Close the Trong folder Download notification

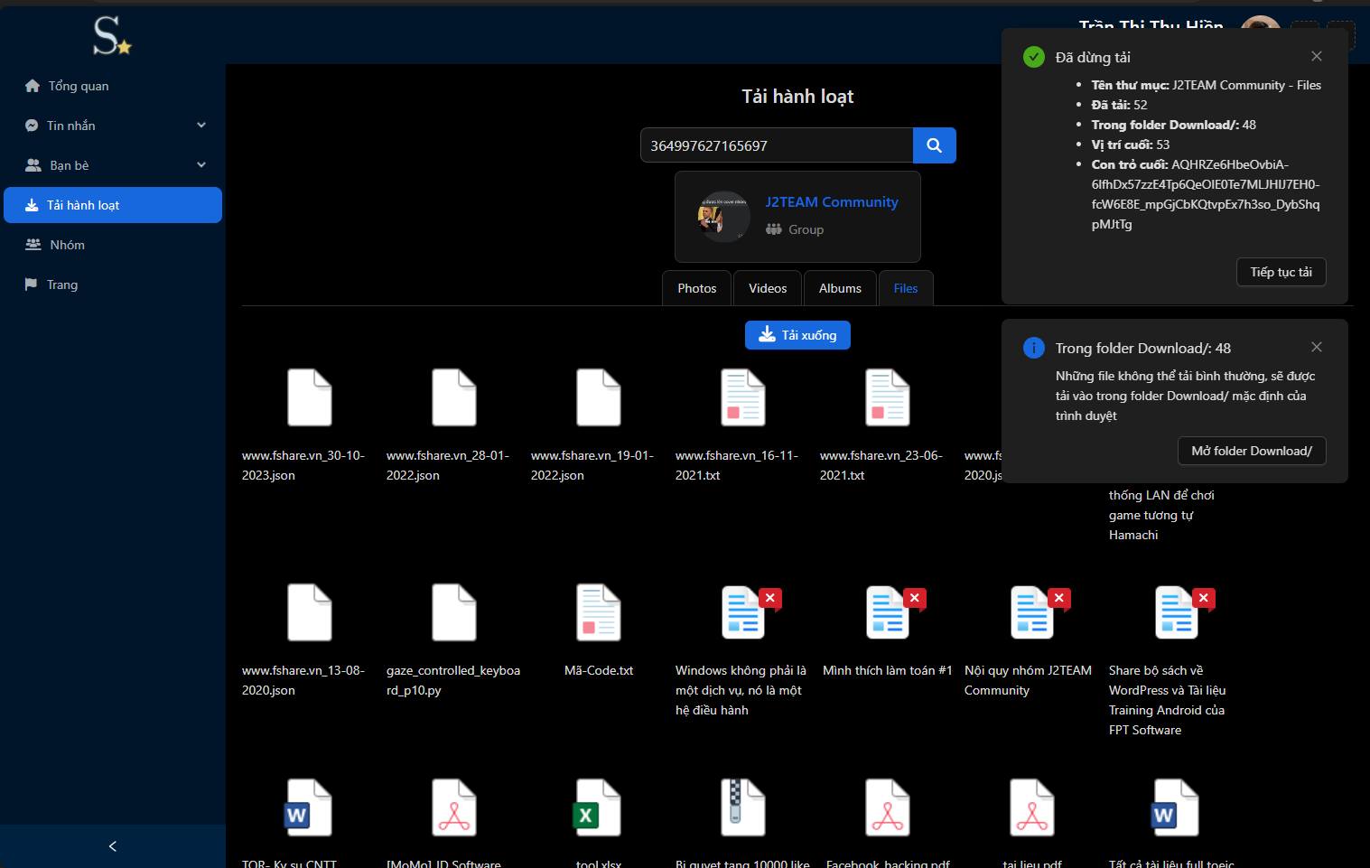(x=1317, y=347)
